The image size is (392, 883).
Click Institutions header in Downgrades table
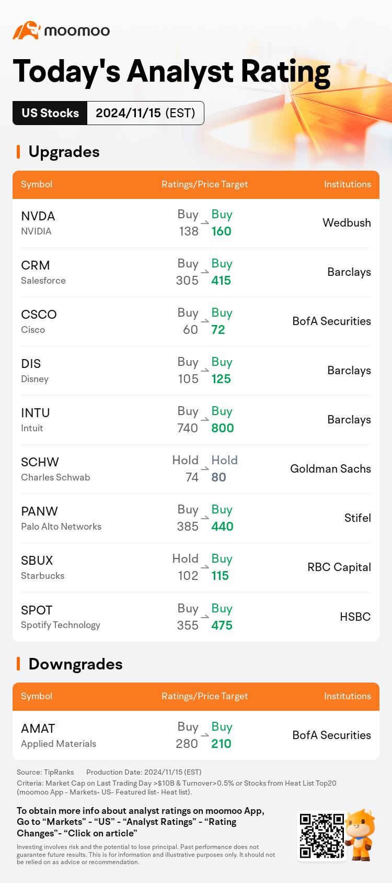pyautogui.click(x=348, y=696)
